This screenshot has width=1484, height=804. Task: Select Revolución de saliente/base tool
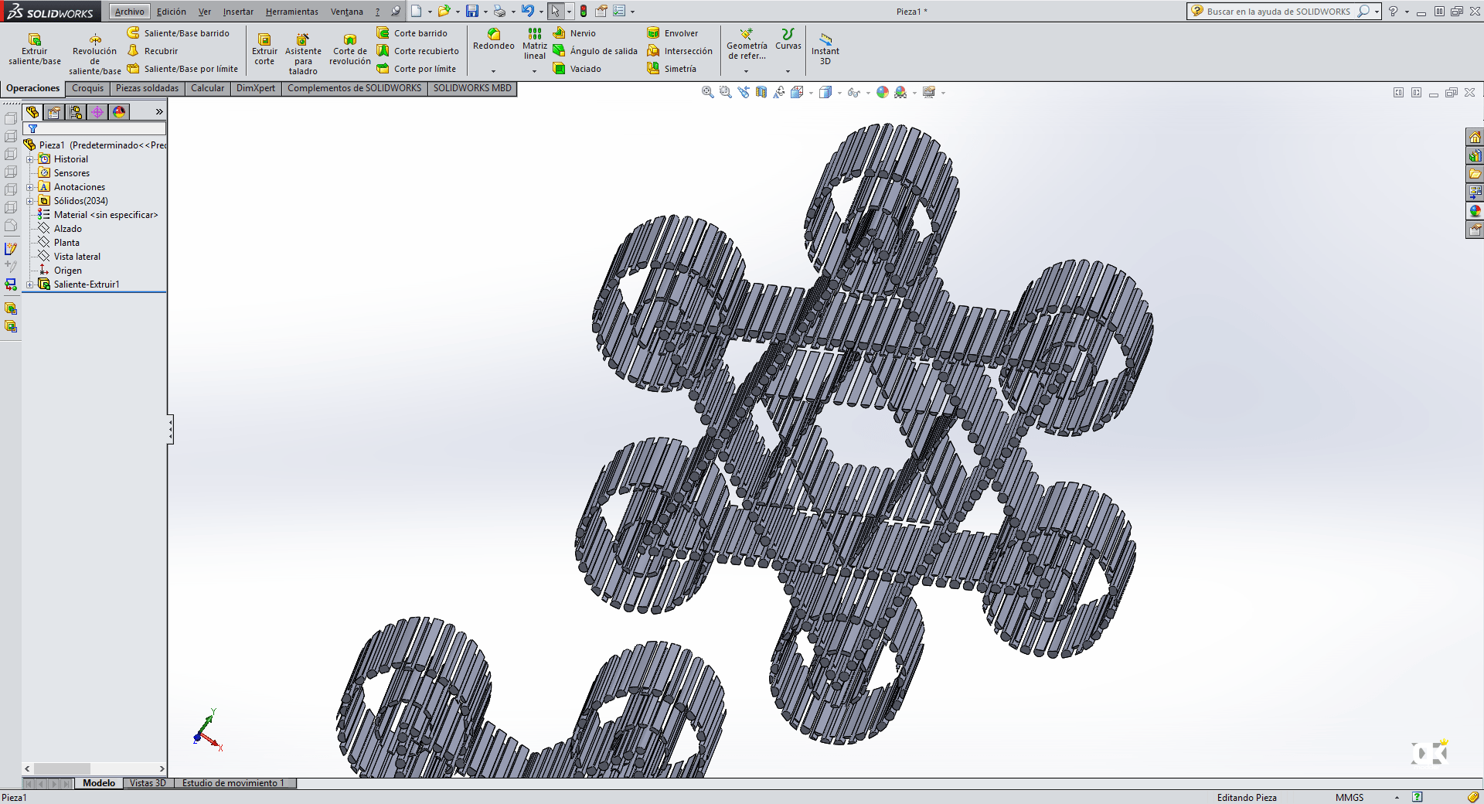pos(95,54)
